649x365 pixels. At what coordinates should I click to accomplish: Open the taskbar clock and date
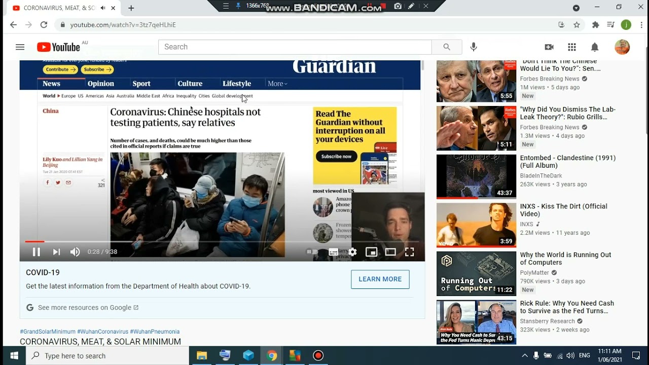tap(609, 355)
